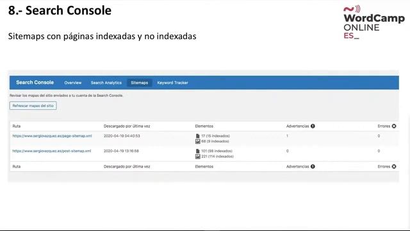Click warnings value 0 for post-sitemap
The height and width of the screenshot is (231, 410).
point(288,151)
